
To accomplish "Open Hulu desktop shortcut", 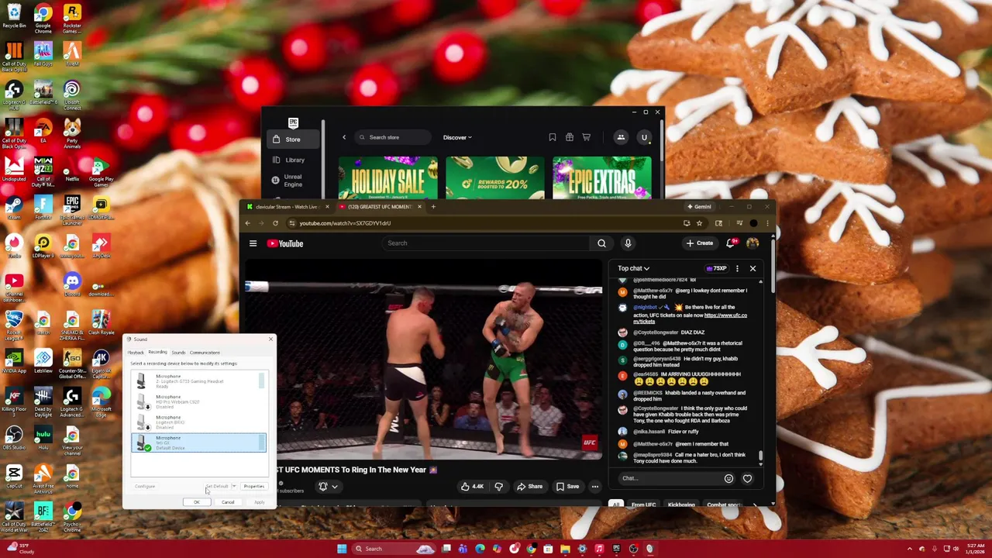I will [x=43, y=438].
